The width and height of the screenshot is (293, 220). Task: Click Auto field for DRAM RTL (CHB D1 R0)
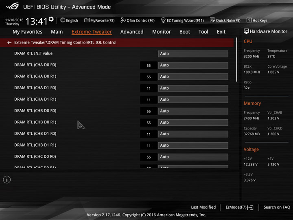(193, 134)
